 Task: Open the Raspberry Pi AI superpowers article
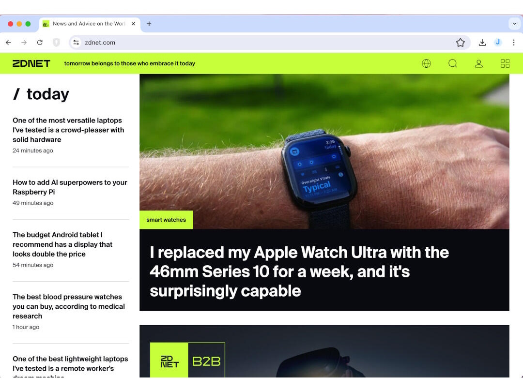(x=70, y=187)
